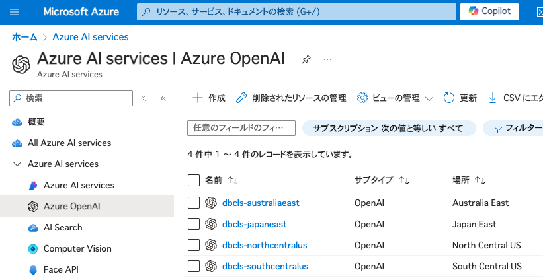Open 削除されたリソースの管理 from toolbar

click(290, 98)
